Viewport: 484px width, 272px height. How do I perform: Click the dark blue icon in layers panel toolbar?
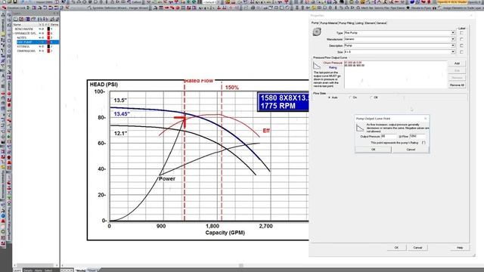tap(28, 19)
